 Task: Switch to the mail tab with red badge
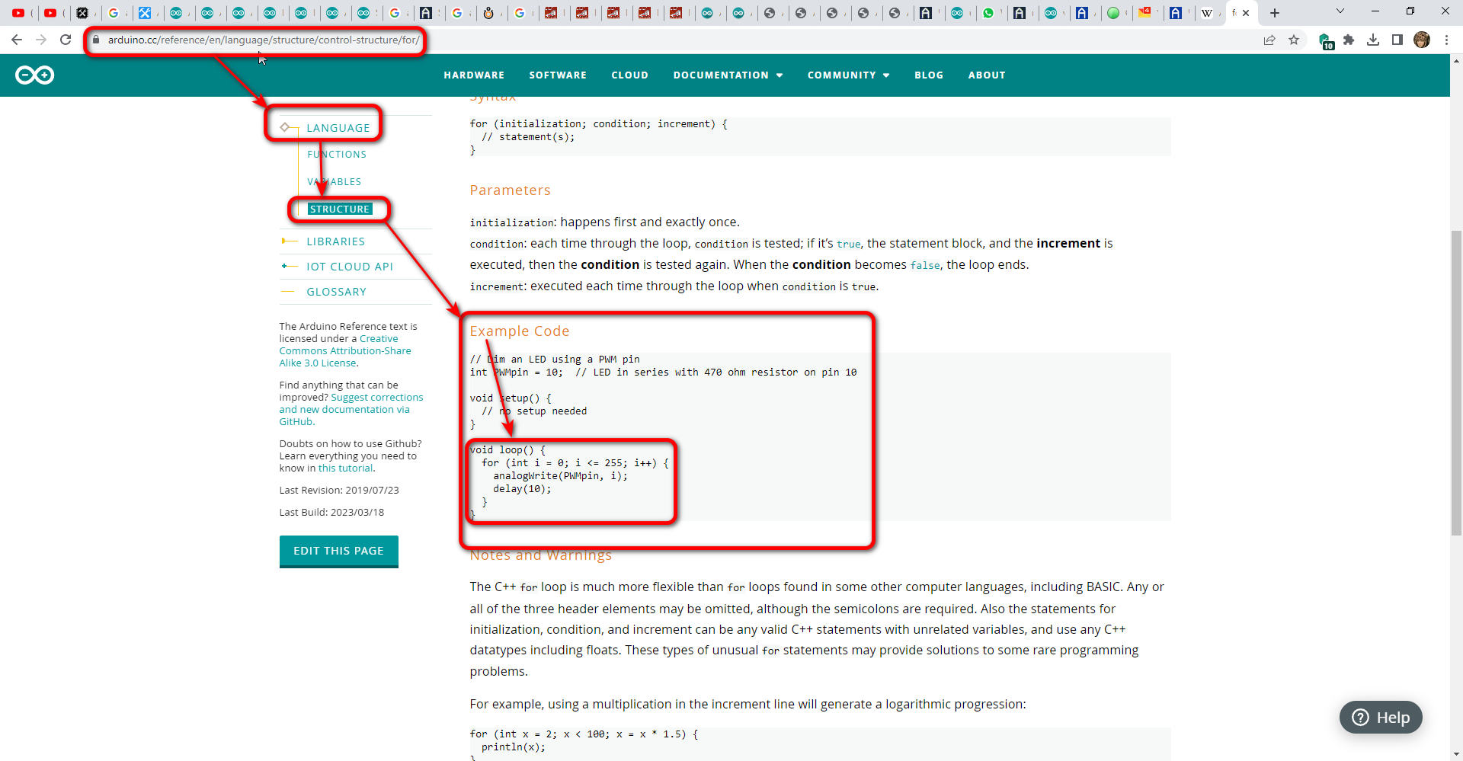point(1144,13)
